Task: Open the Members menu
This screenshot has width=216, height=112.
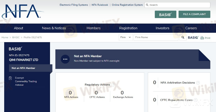Action: 93,28
